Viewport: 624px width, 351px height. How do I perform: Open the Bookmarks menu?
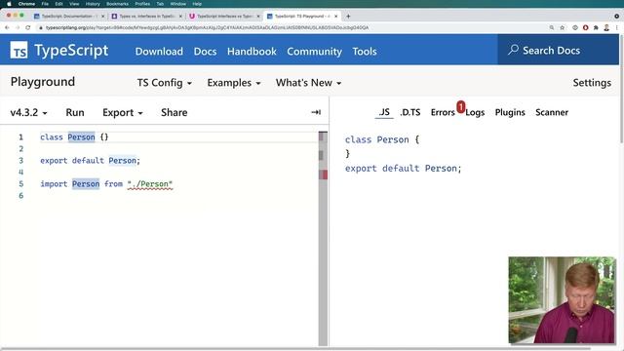tap(117, 4)
